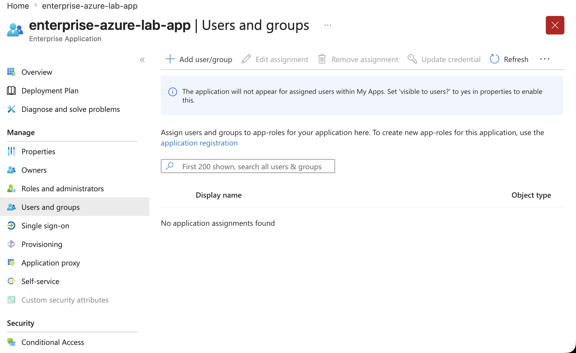Sort by Object type column header

[531, 195]
